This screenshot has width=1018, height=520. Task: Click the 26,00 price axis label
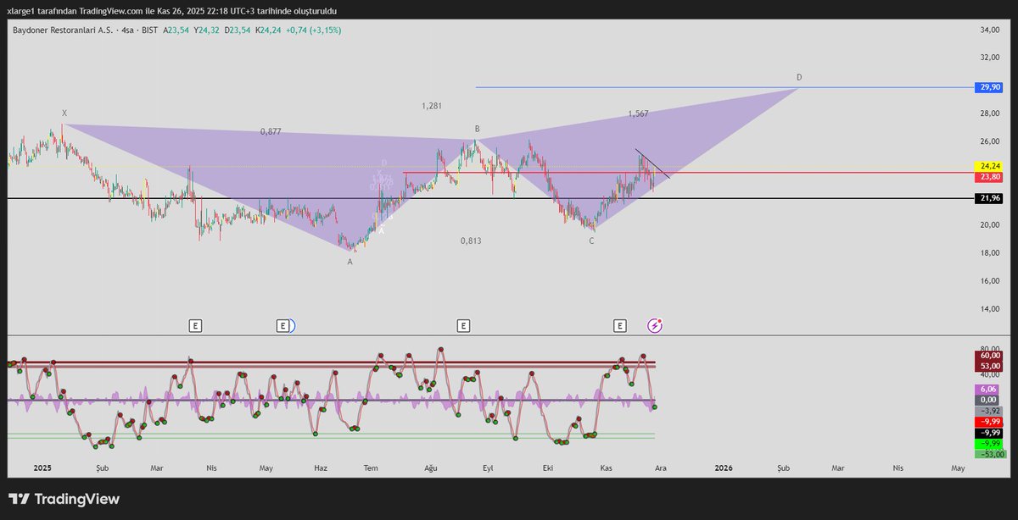point(990,141)
